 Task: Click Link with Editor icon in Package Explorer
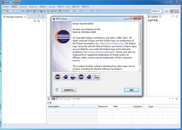click(39, 21)
